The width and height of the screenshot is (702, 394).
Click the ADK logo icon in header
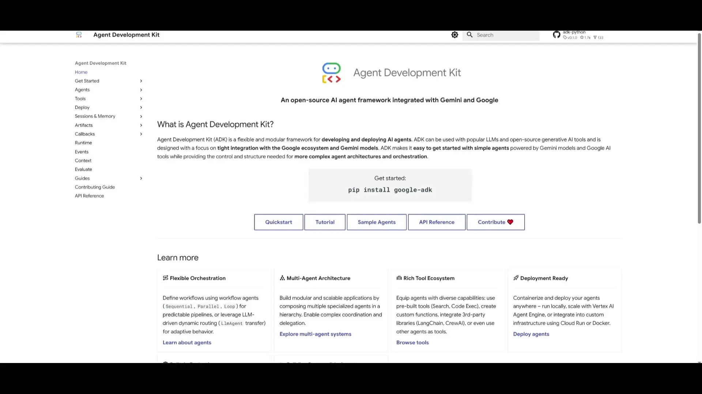click(x=79, y=35)
